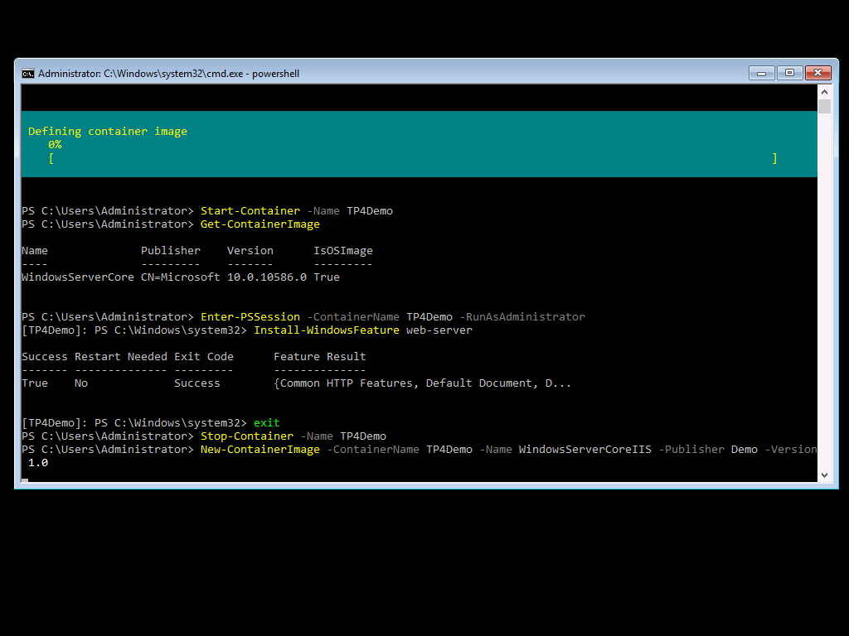Click the 'Start-Container' command text
This screenshot has height=636, width=849.
(250, 211)
